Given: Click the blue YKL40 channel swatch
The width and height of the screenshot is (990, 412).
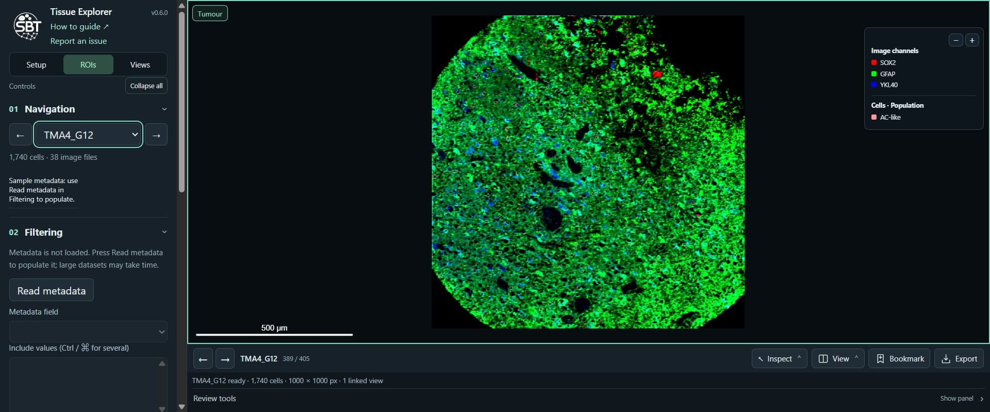Looking at the screenshot, I should (874, 85).
